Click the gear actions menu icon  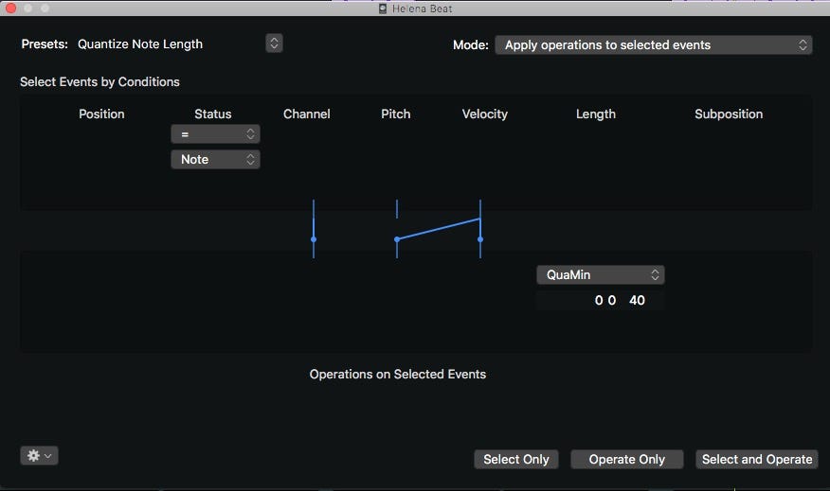(39, 456)
